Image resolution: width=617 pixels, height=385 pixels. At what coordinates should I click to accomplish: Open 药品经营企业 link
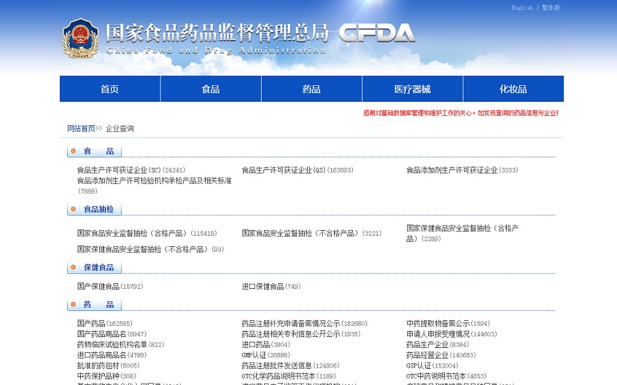441,355
